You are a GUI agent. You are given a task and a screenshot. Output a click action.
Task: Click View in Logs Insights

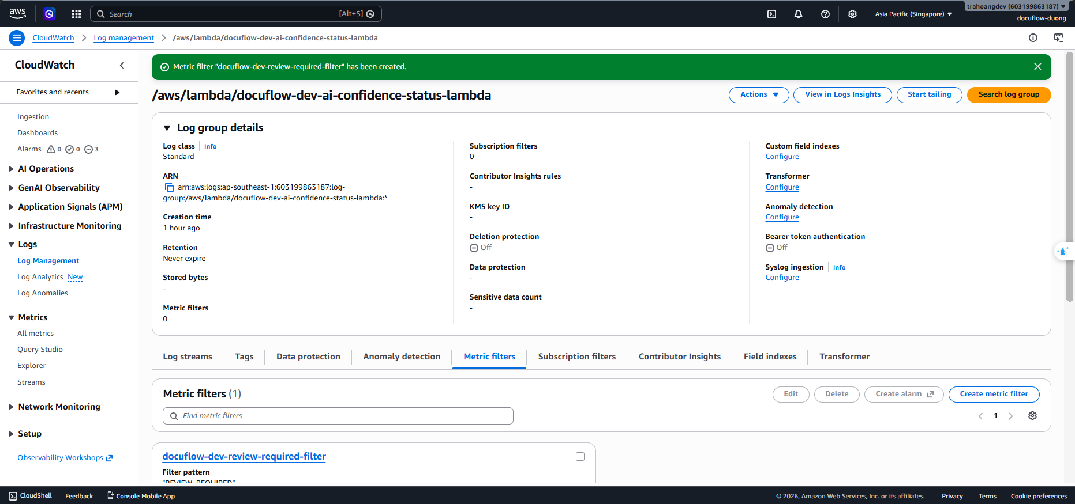coord(842,94)
